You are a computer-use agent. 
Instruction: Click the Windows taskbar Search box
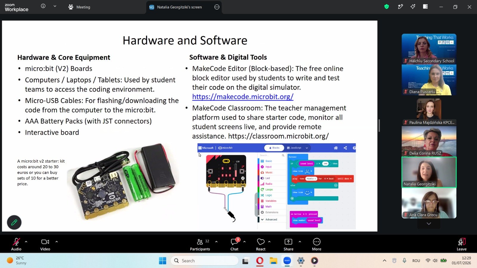coord(205,261)
